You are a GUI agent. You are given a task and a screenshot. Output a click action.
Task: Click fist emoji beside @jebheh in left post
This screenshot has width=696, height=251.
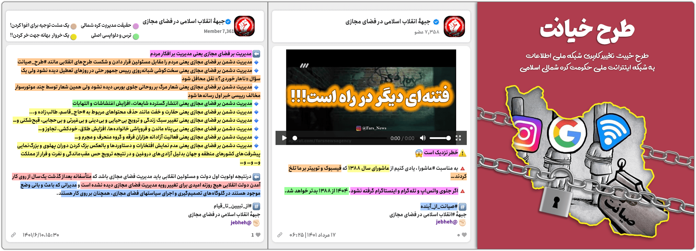click(x=256, y=223)
